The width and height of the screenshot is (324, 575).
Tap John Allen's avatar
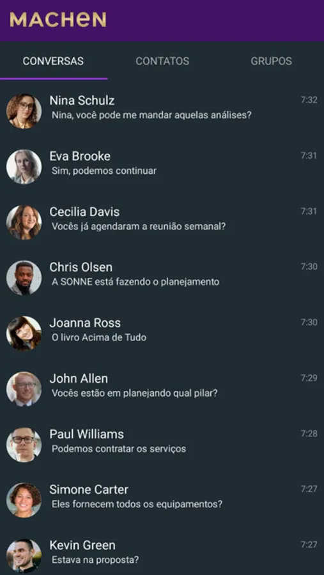tap(24, 389)
